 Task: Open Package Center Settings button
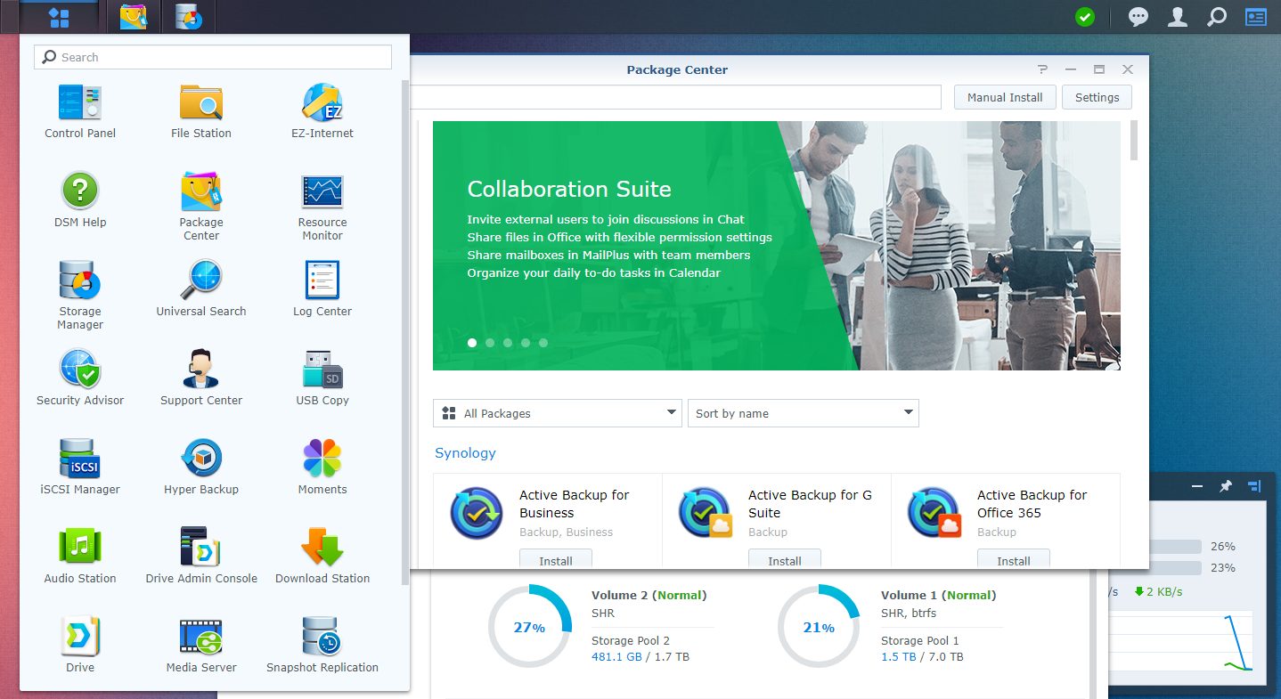point(1097,97)
